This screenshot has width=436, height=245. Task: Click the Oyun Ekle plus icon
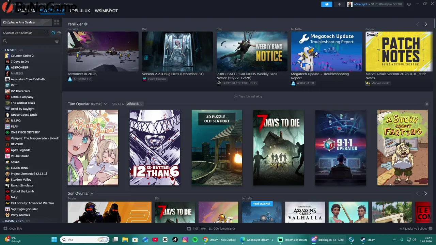click(5, 229)
